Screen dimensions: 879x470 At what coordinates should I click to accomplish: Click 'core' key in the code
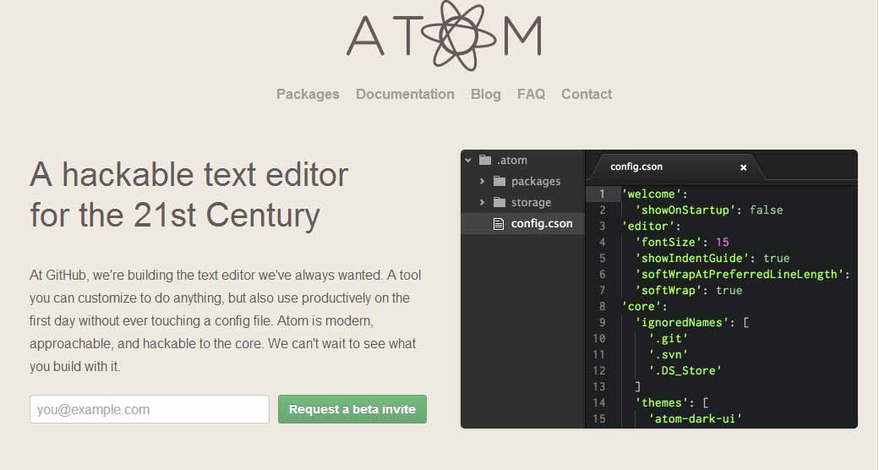(x=641, y=307)
